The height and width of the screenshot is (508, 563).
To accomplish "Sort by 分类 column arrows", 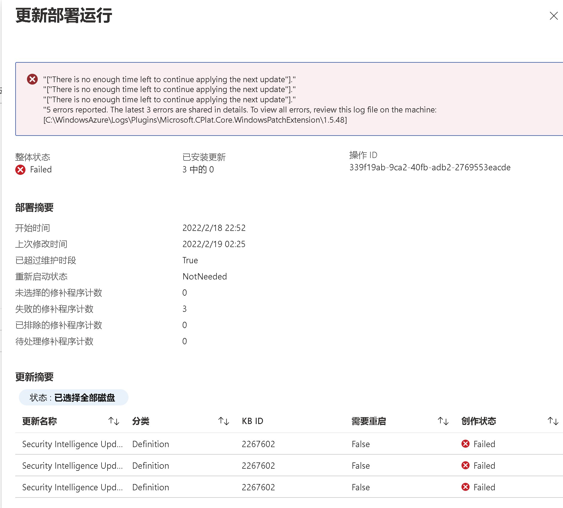I will [223, 421].
